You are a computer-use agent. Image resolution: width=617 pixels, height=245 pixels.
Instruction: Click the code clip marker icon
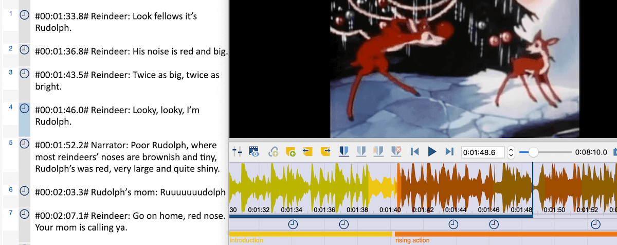click(x=379, y=151)
